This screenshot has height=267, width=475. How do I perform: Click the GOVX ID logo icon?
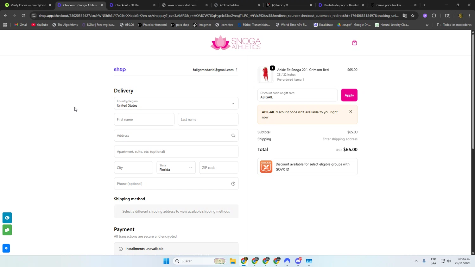pyautogui.click(x=266, y=167)
